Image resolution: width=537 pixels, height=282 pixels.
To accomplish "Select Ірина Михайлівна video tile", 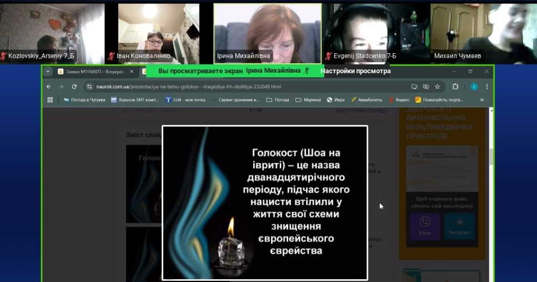I will (268, 34).
